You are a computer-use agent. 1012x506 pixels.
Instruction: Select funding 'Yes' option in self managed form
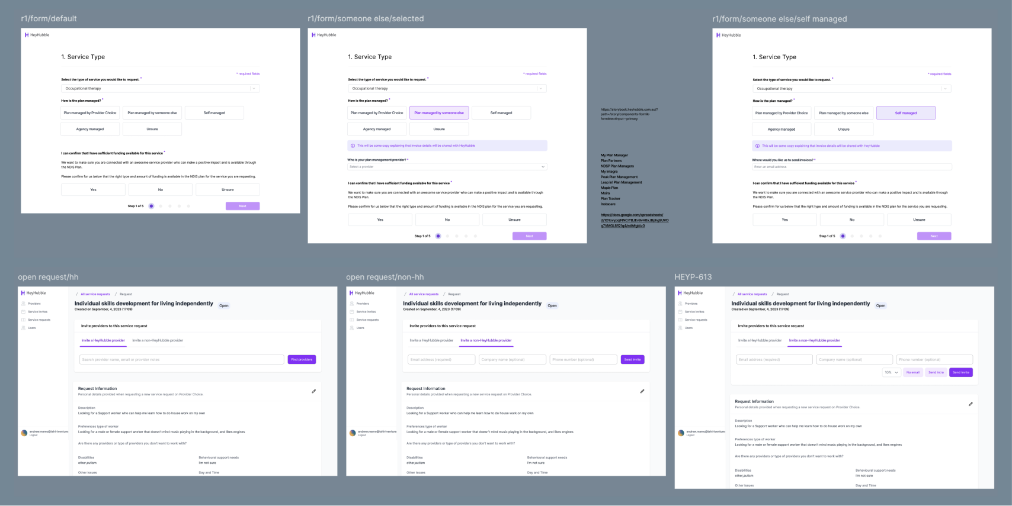tap(784, 220)
